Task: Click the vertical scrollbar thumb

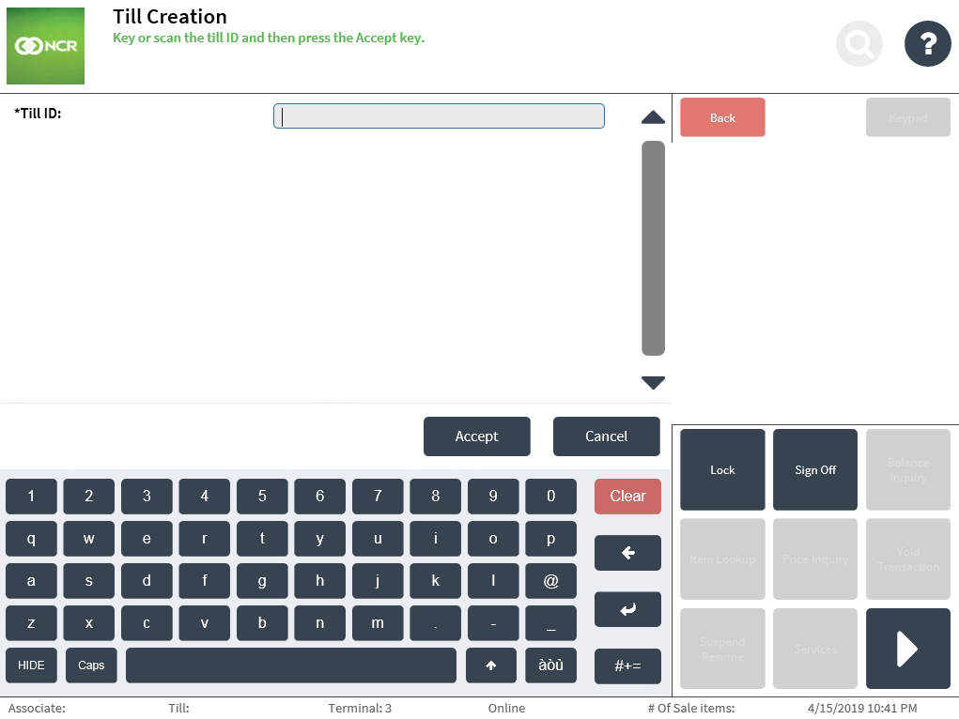Action: click(x=653, y=248)
